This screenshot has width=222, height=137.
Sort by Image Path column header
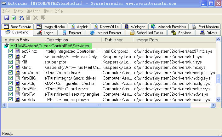coord(174,40)
